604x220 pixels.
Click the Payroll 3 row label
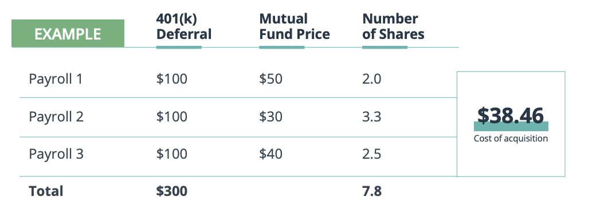pyautogui.click(x=56, y=154)
